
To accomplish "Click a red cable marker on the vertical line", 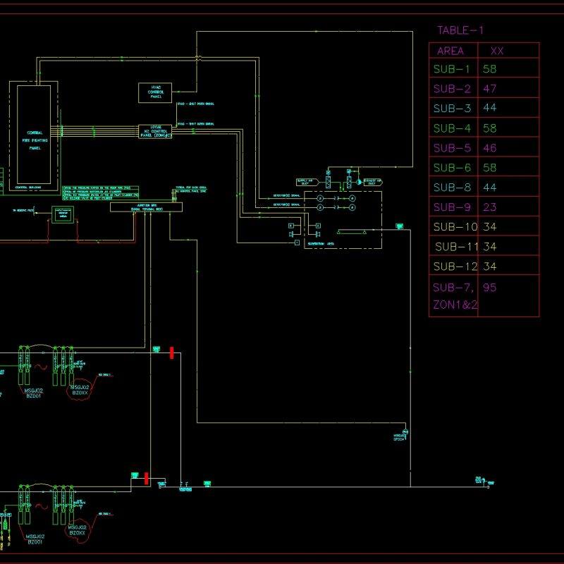I will 171,352.
